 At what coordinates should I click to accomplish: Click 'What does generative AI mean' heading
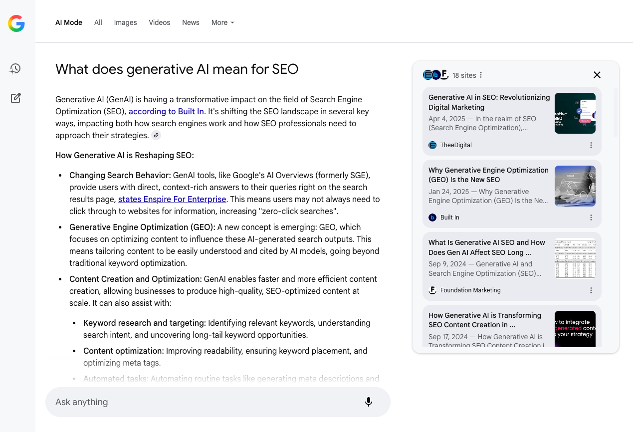pyautogui.click(x=177, y=69)
